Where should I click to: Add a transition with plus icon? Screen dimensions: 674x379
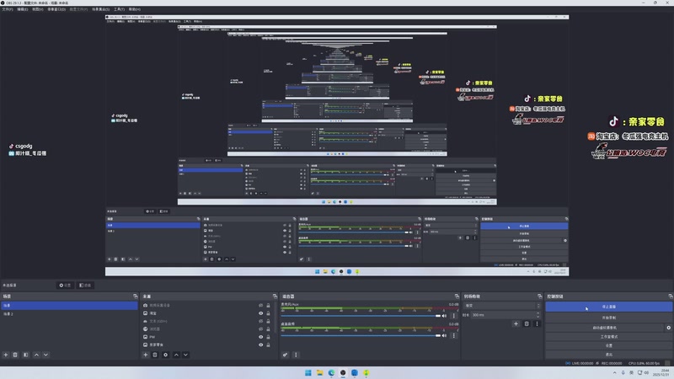[x=516, y=323]
